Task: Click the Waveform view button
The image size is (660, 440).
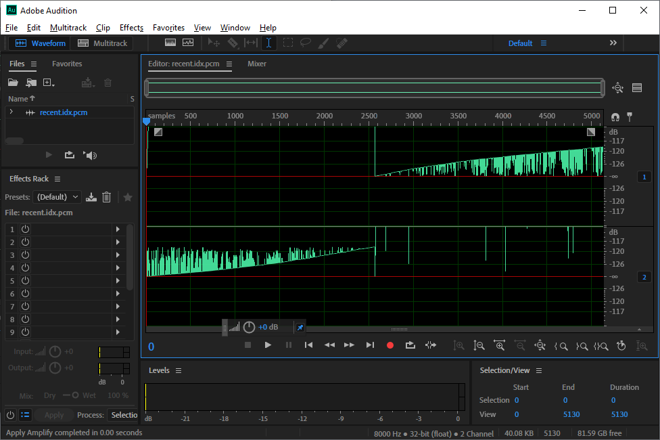Action: click(x=41, y=43)
